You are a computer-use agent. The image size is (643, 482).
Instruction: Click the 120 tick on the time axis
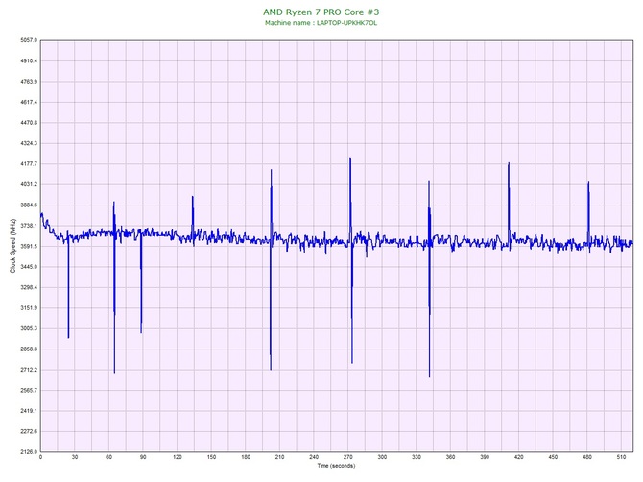point(178,457)
